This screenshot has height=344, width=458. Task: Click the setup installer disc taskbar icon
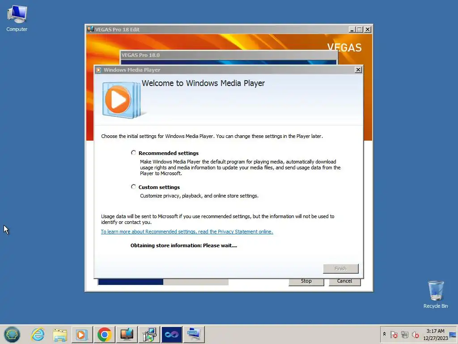(149, 335)
